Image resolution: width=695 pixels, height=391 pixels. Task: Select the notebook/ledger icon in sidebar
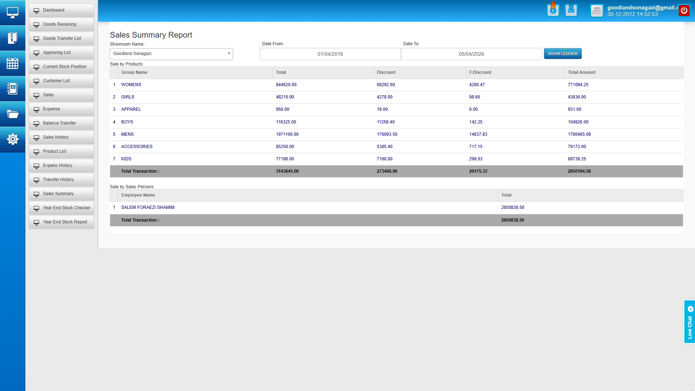[13, 89]
